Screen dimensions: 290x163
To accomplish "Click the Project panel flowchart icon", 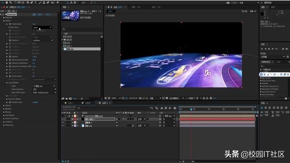I will pyautogui.click(x=101, y=37).
